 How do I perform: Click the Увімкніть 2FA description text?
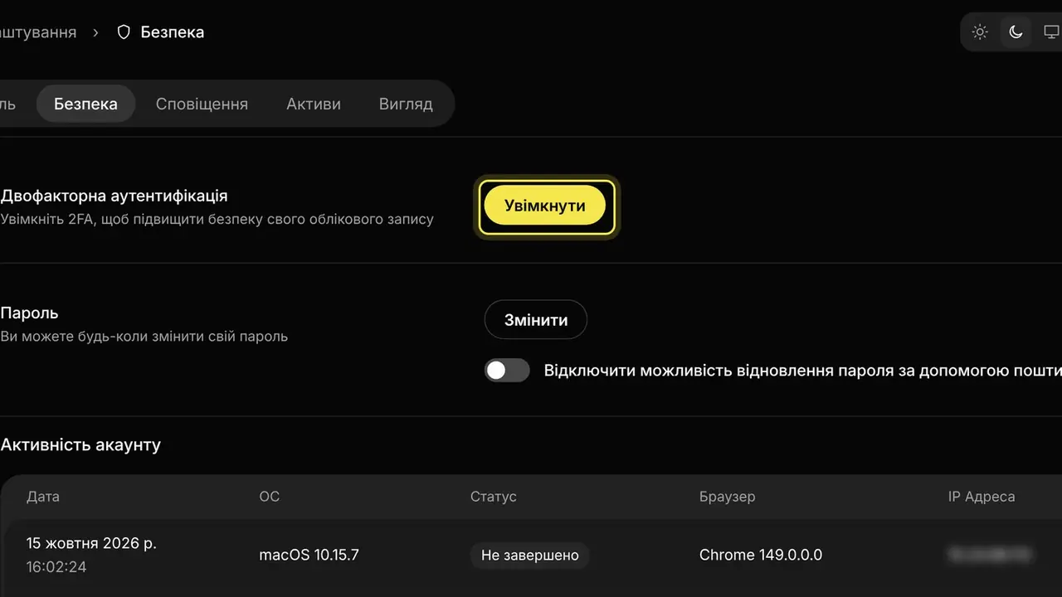coord(217,220)
